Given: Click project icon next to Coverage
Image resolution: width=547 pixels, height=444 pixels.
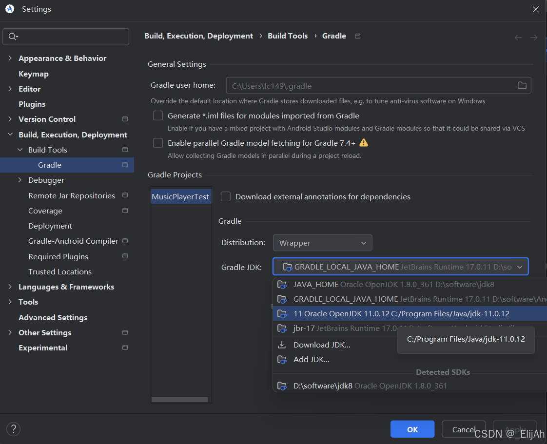Looking at the screenshot, I should tap(125, 211).
